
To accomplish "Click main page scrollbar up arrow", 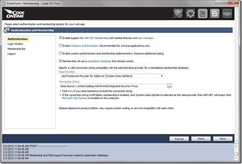I will (237, 9).
